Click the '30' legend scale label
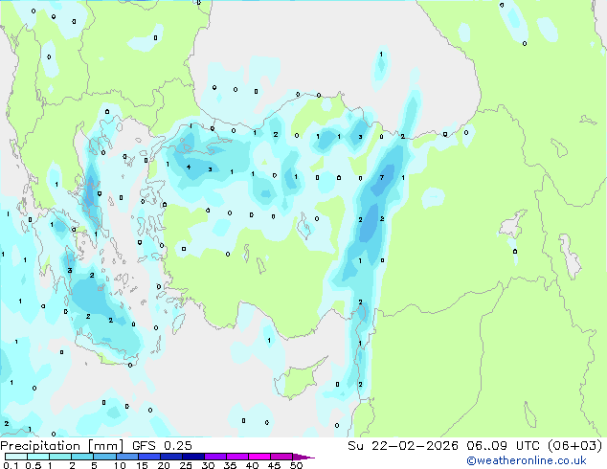Image resolution: width=607 pixels, height=469 pixels. 208,465
